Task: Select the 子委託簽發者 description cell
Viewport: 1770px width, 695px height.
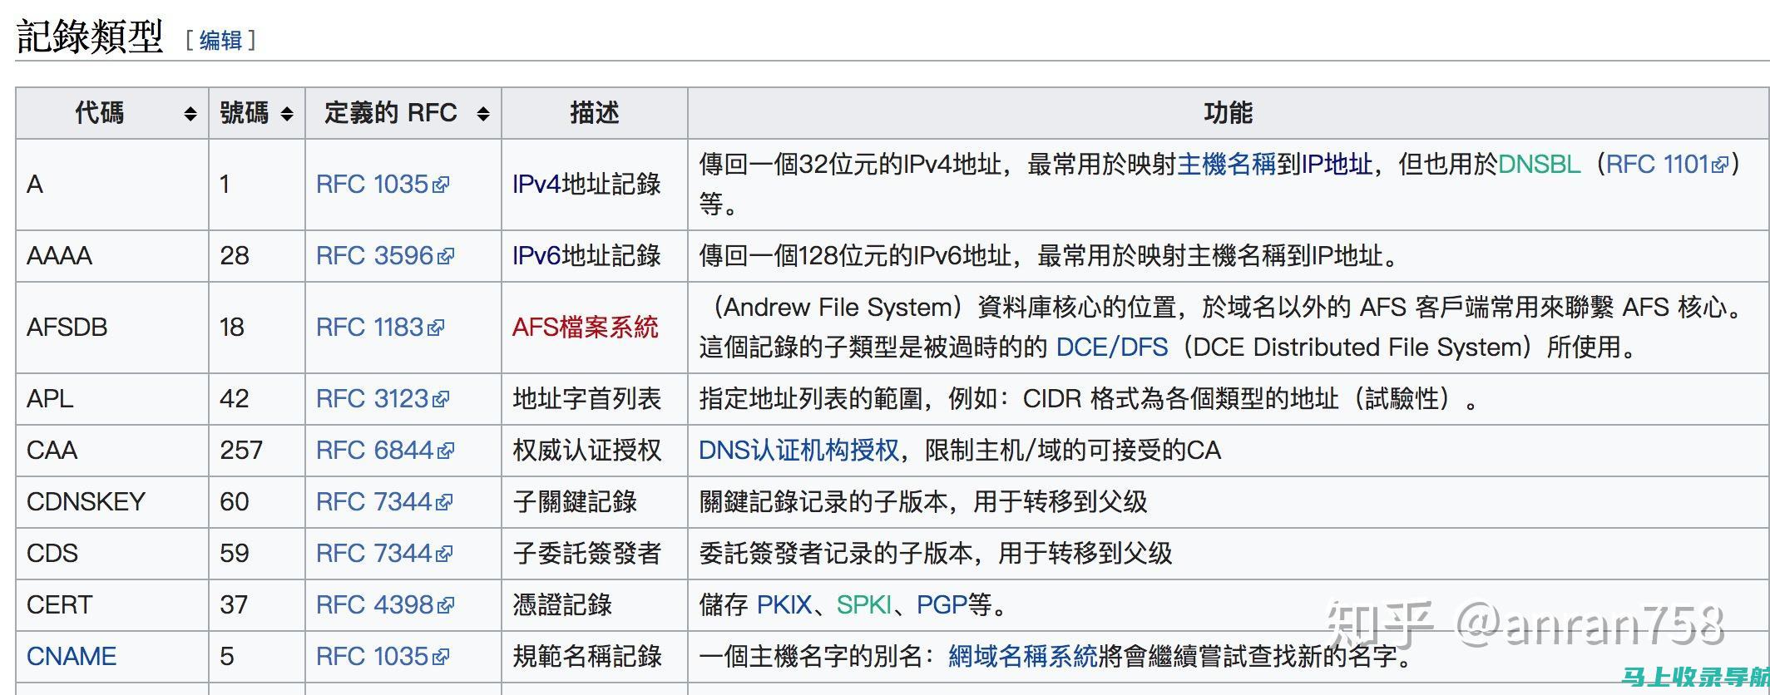Action: 595,553
